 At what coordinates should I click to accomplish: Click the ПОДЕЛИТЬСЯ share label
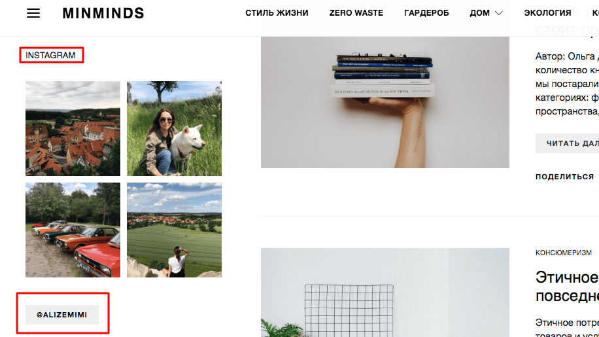[x=564, y=177]
